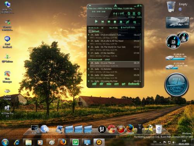Skip to the next track in AIMP
The image size is (194, 146).
109,22
